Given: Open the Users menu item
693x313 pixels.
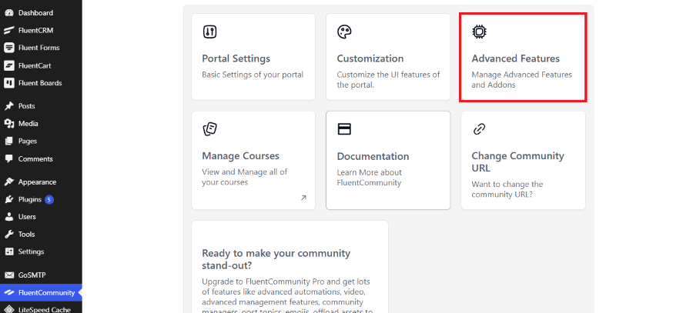Looking at the screenshot, I should pos(41,217).
